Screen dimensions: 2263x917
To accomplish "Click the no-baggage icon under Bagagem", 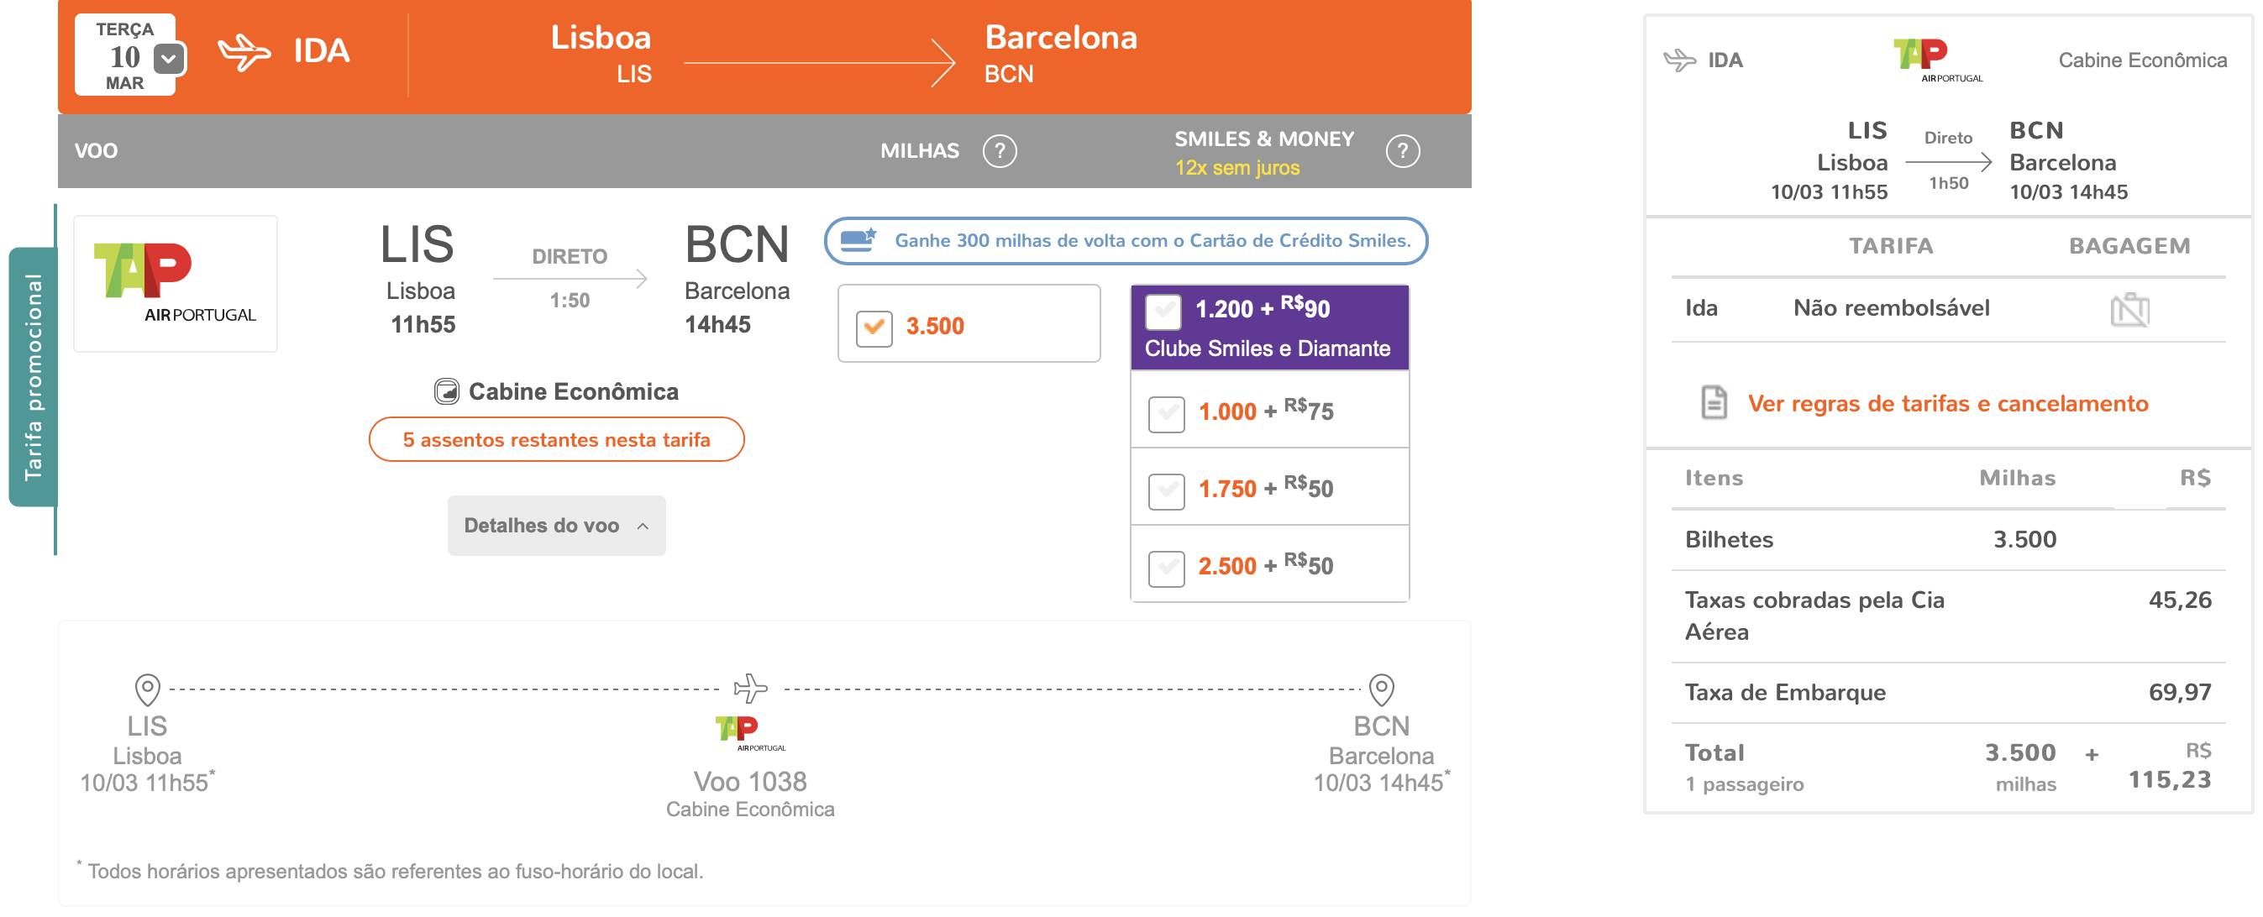I will [2129, 309].
